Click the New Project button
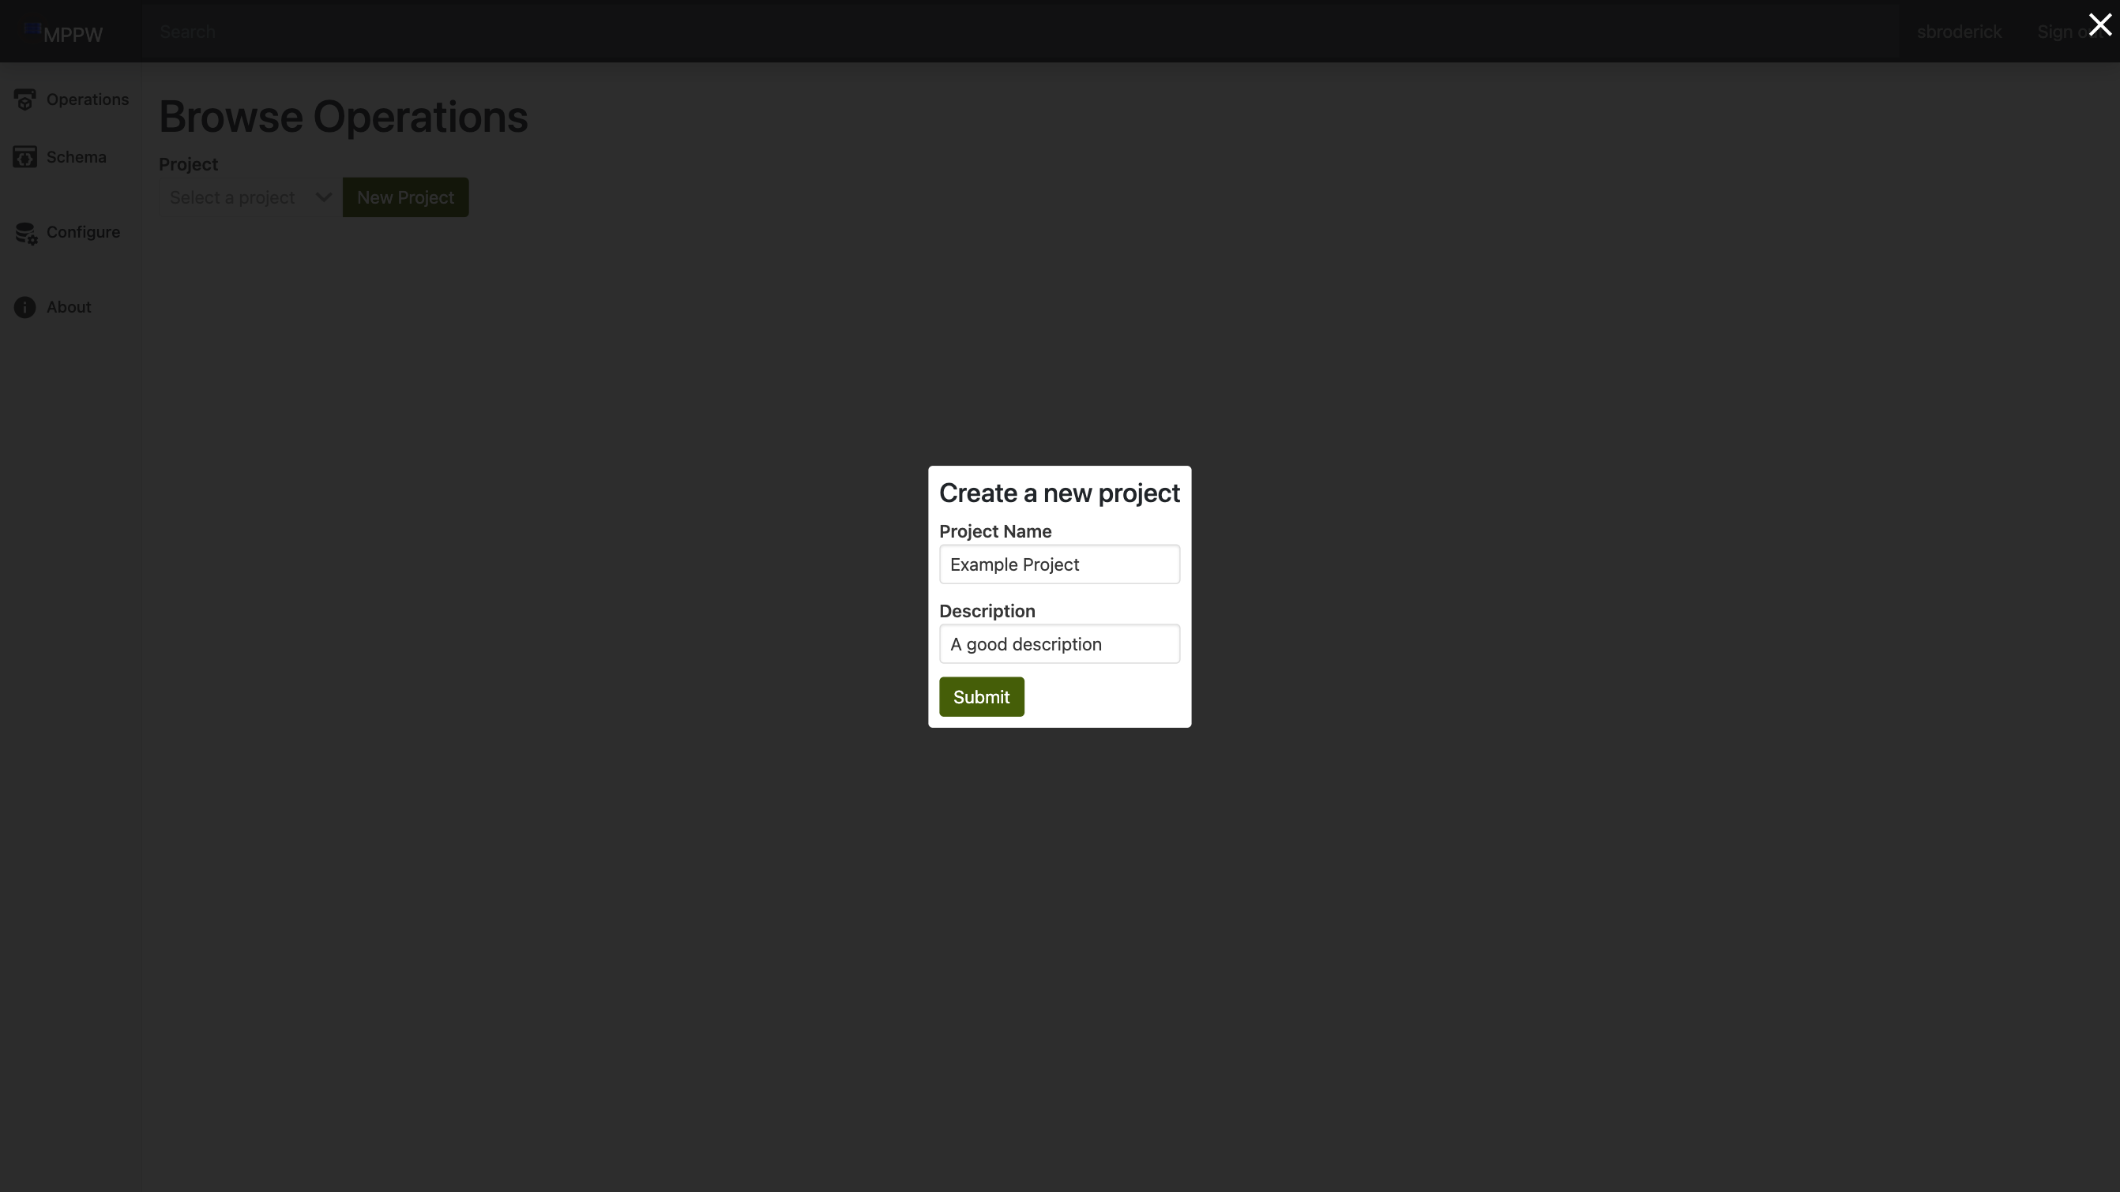Screen dimensions: 2120x1192 (x=406, y=197)
